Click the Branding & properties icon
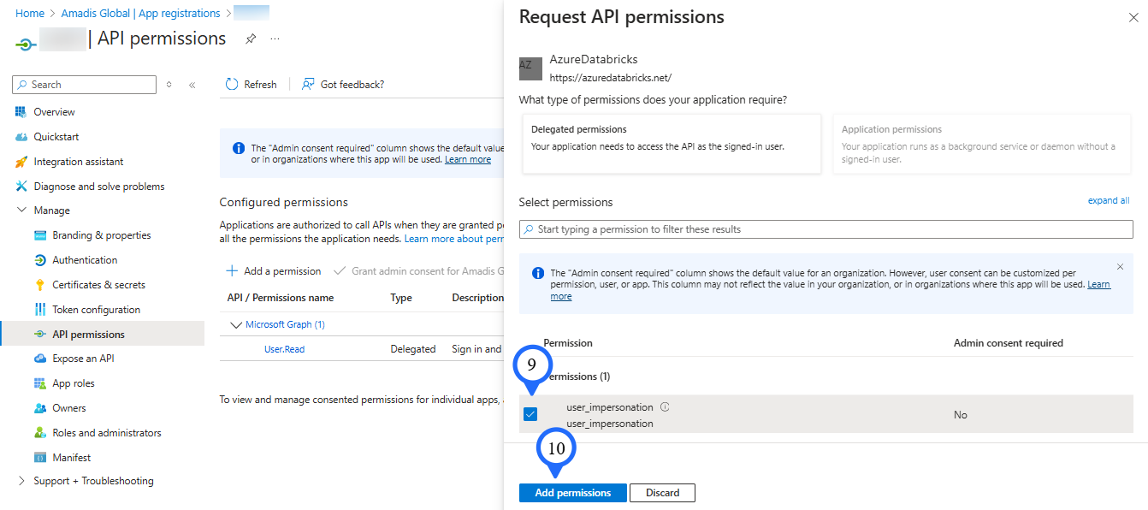This screenshot has height=510, width=1148. click(x=40, y=235)
